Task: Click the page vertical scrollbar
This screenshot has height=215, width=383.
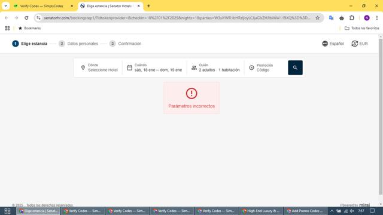Action: pyautogui.click(x=381, y=117)
